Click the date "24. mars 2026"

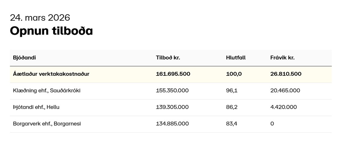pos(40,18)
